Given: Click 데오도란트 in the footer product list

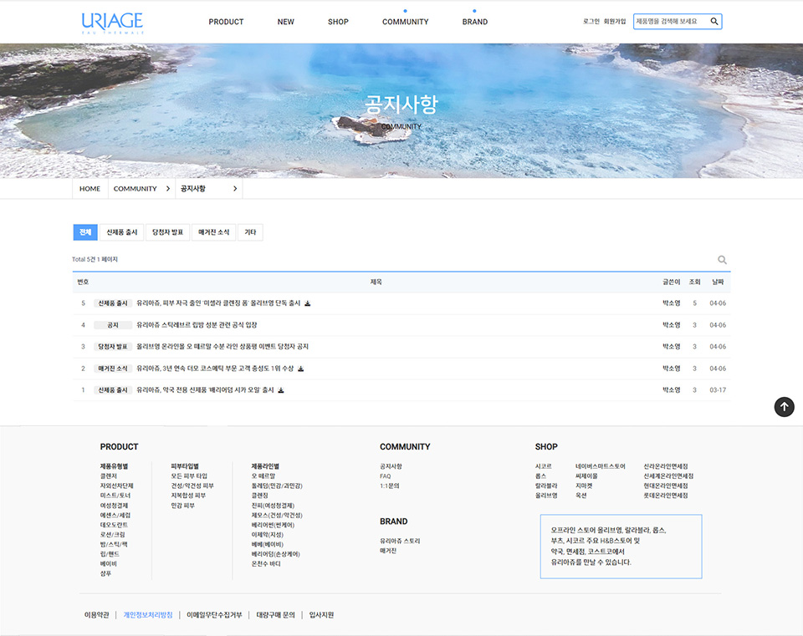Looking at the screenshot, I should click(114, 525).
